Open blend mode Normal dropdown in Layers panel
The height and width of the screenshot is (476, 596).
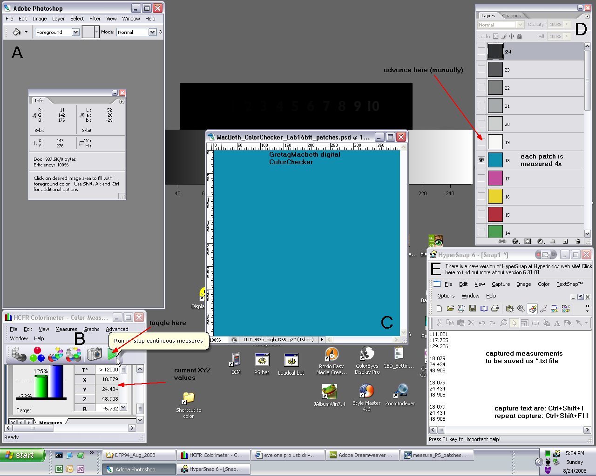(521, 25)
